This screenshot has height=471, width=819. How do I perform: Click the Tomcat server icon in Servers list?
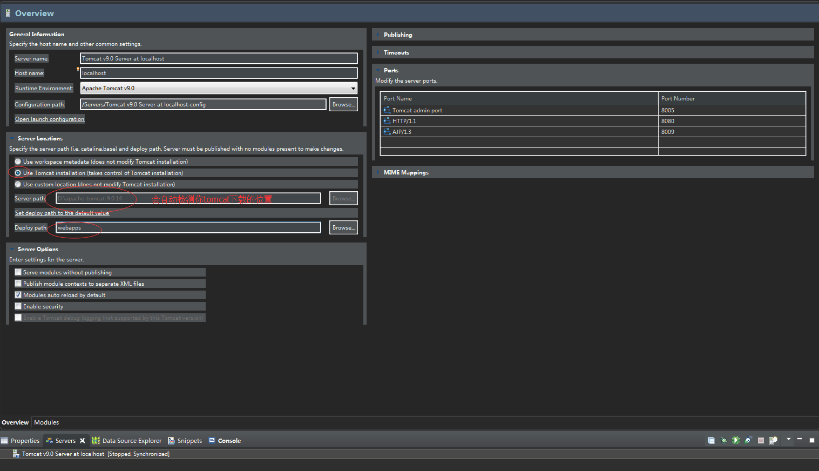click(16, 454)
